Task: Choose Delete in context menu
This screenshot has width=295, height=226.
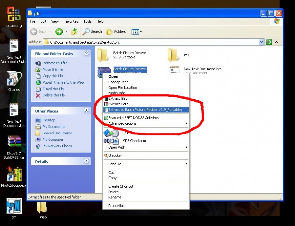Action: click(146, 192)
